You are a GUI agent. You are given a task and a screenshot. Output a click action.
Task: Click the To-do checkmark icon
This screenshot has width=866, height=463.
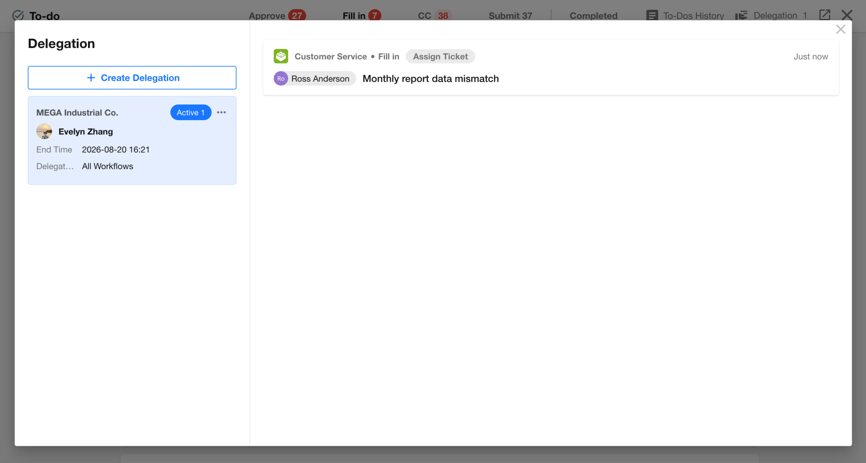click(x=18, y=16)
